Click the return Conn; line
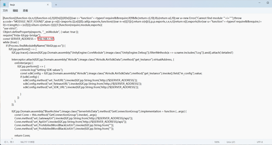The width and height of the screenshot is (272, 145). 22,136
